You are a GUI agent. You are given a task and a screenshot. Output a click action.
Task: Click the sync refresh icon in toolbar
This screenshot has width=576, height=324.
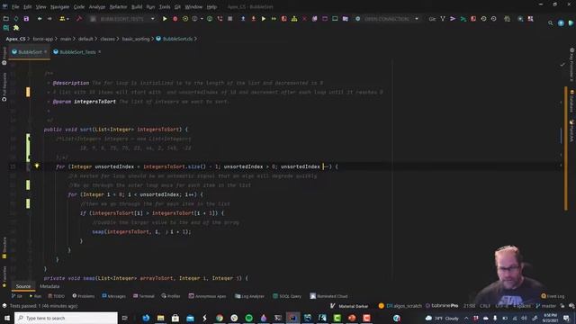[x=16, y=19]
